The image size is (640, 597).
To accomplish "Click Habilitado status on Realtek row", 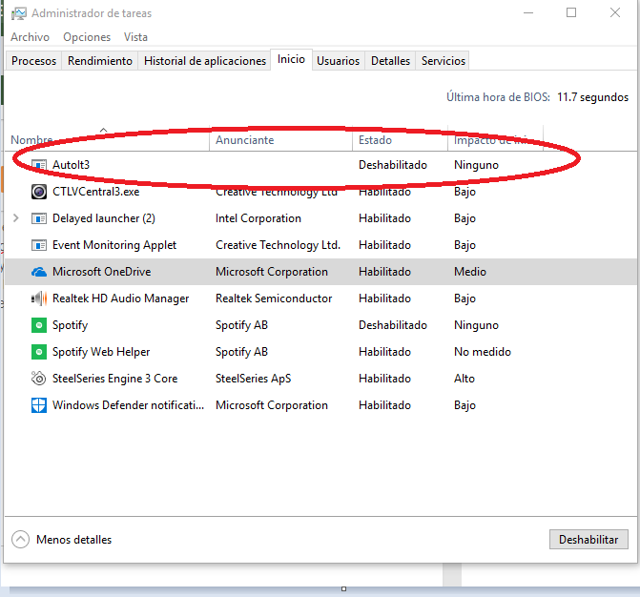I will click(x=384, y=298).
